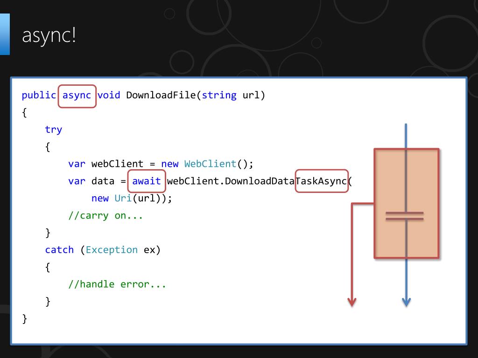Click the "url)" parameter in the signature
Screen dimensions: 478x358
[253, 95]
